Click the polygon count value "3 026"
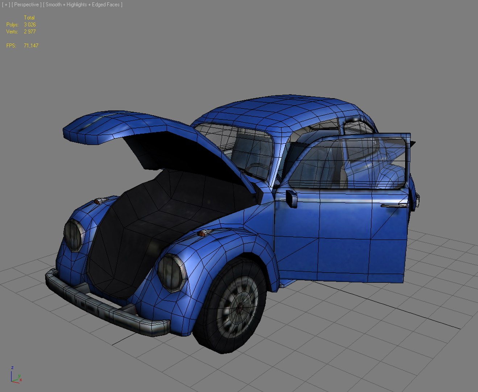This screenshot has width=478, height=392. pos(30,25)
